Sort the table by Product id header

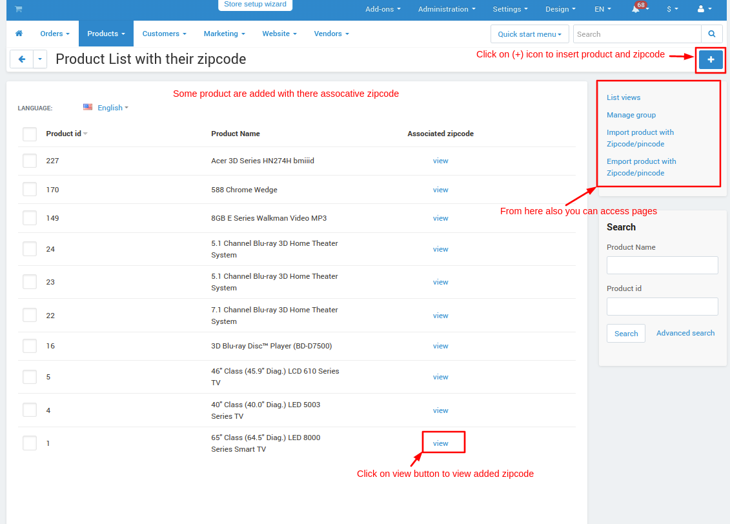click(66, 134)
